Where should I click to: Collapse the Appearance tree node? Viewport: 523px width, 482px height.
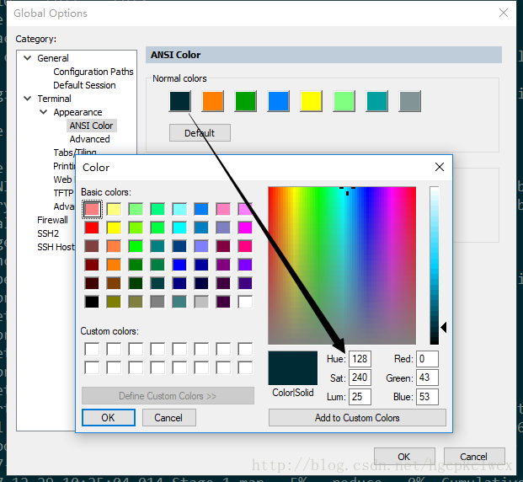[x=44, y=112]
